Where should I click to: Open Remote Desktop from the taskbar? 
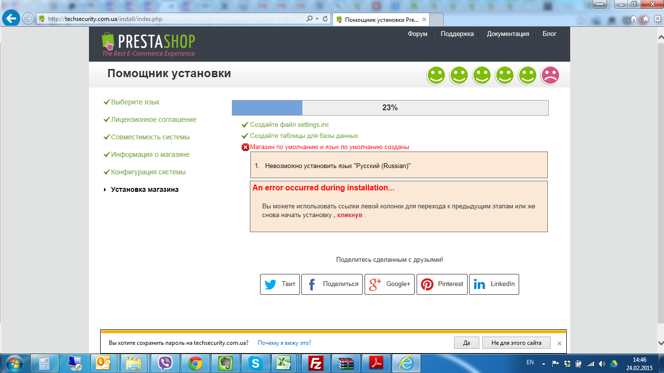pos(75,363)
